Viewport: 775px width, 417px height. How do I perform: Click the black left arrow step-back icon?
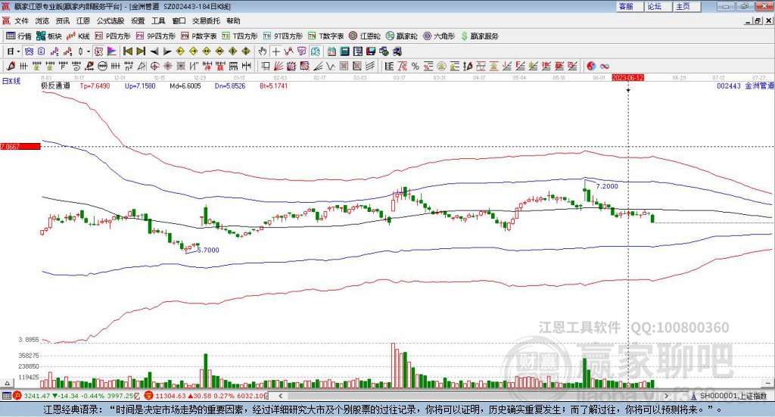click(x=154, y=51)
